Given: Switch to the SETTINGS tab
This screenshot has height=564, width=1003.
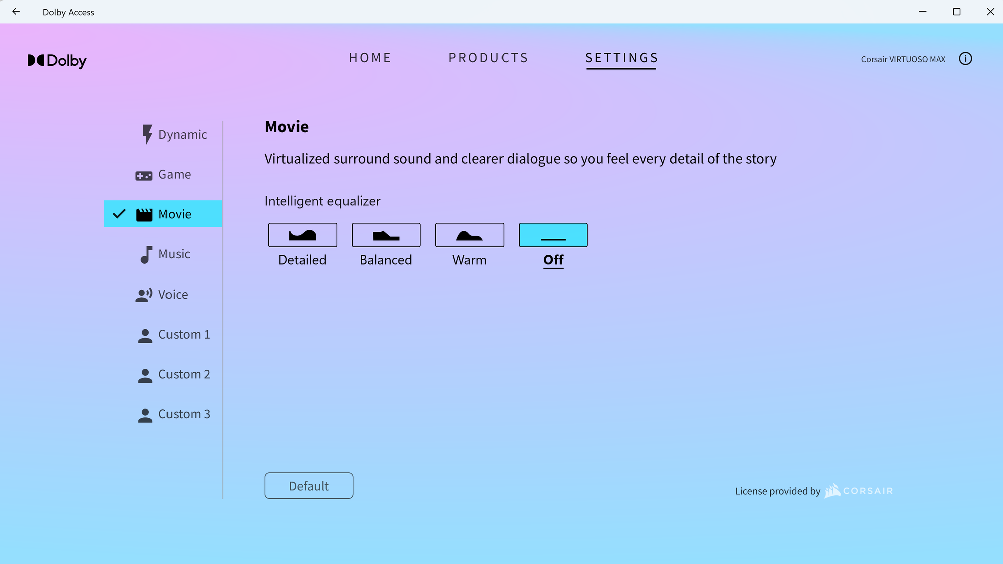Looking at the screenshot, I should coord(621,58).
